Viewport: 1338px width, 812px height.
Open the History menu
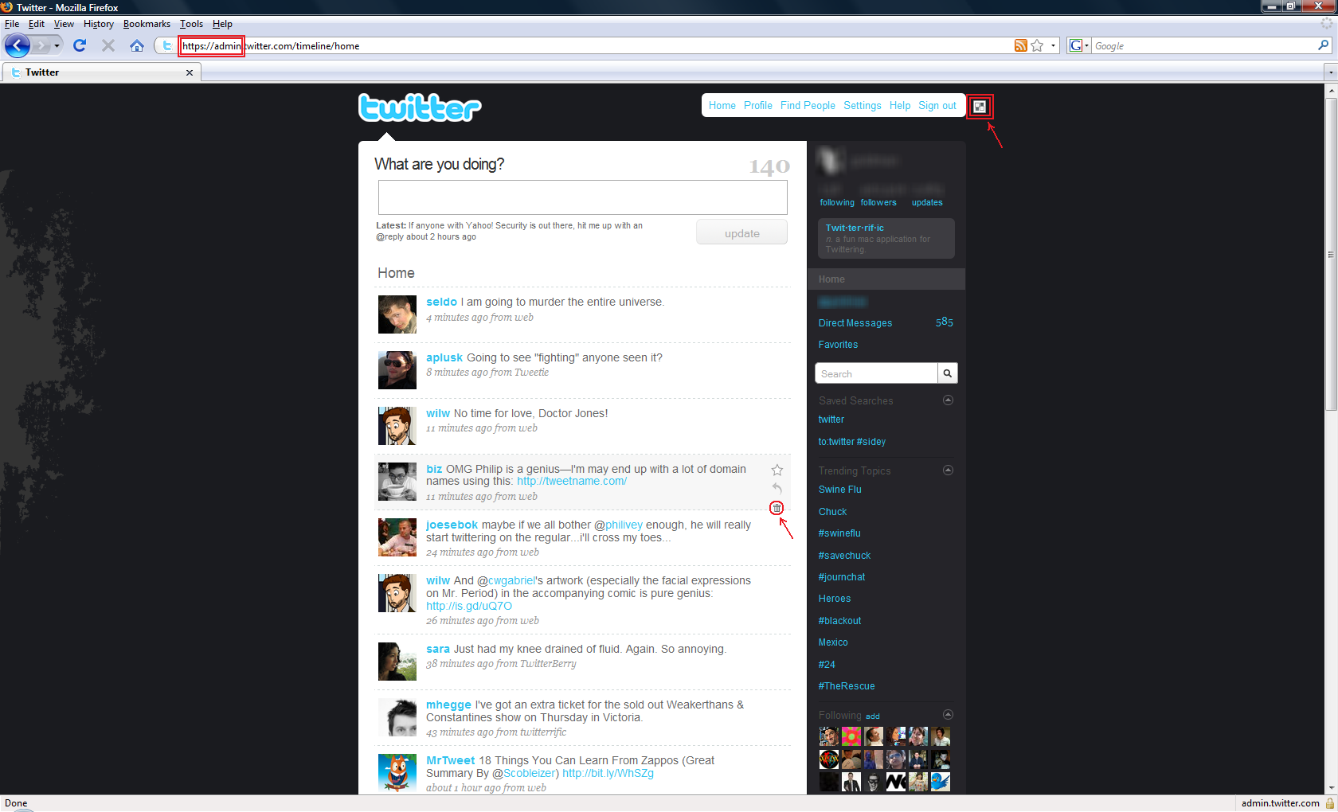(x=98, y=24)
